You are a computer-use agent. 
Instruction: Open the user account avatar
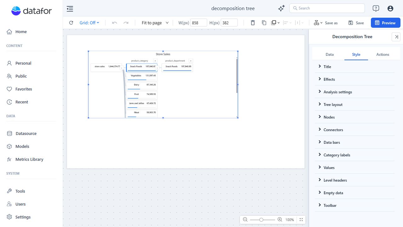coord(390,9)
